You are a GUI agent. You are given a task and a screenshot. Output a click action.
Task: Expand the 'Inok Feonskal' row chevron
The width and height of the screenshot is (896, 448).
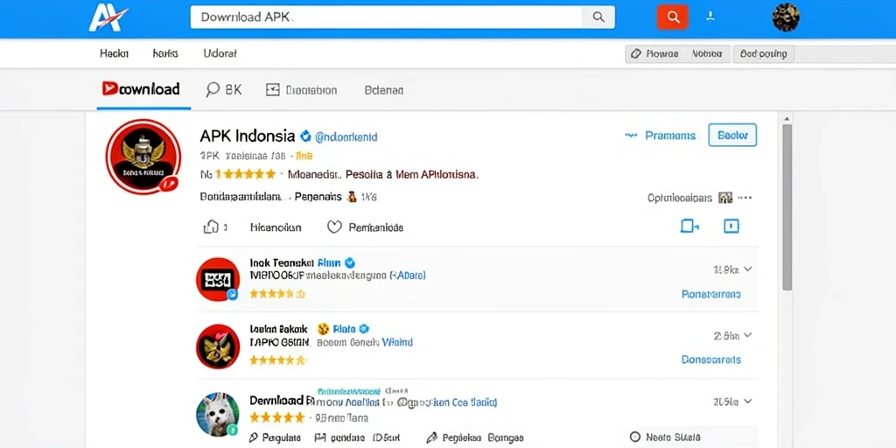(748, 269)
